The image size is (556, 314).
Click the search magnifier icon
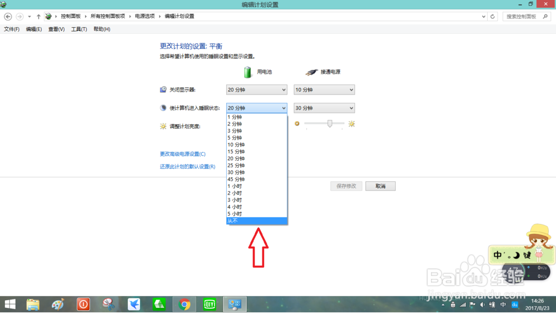point(545,16)
